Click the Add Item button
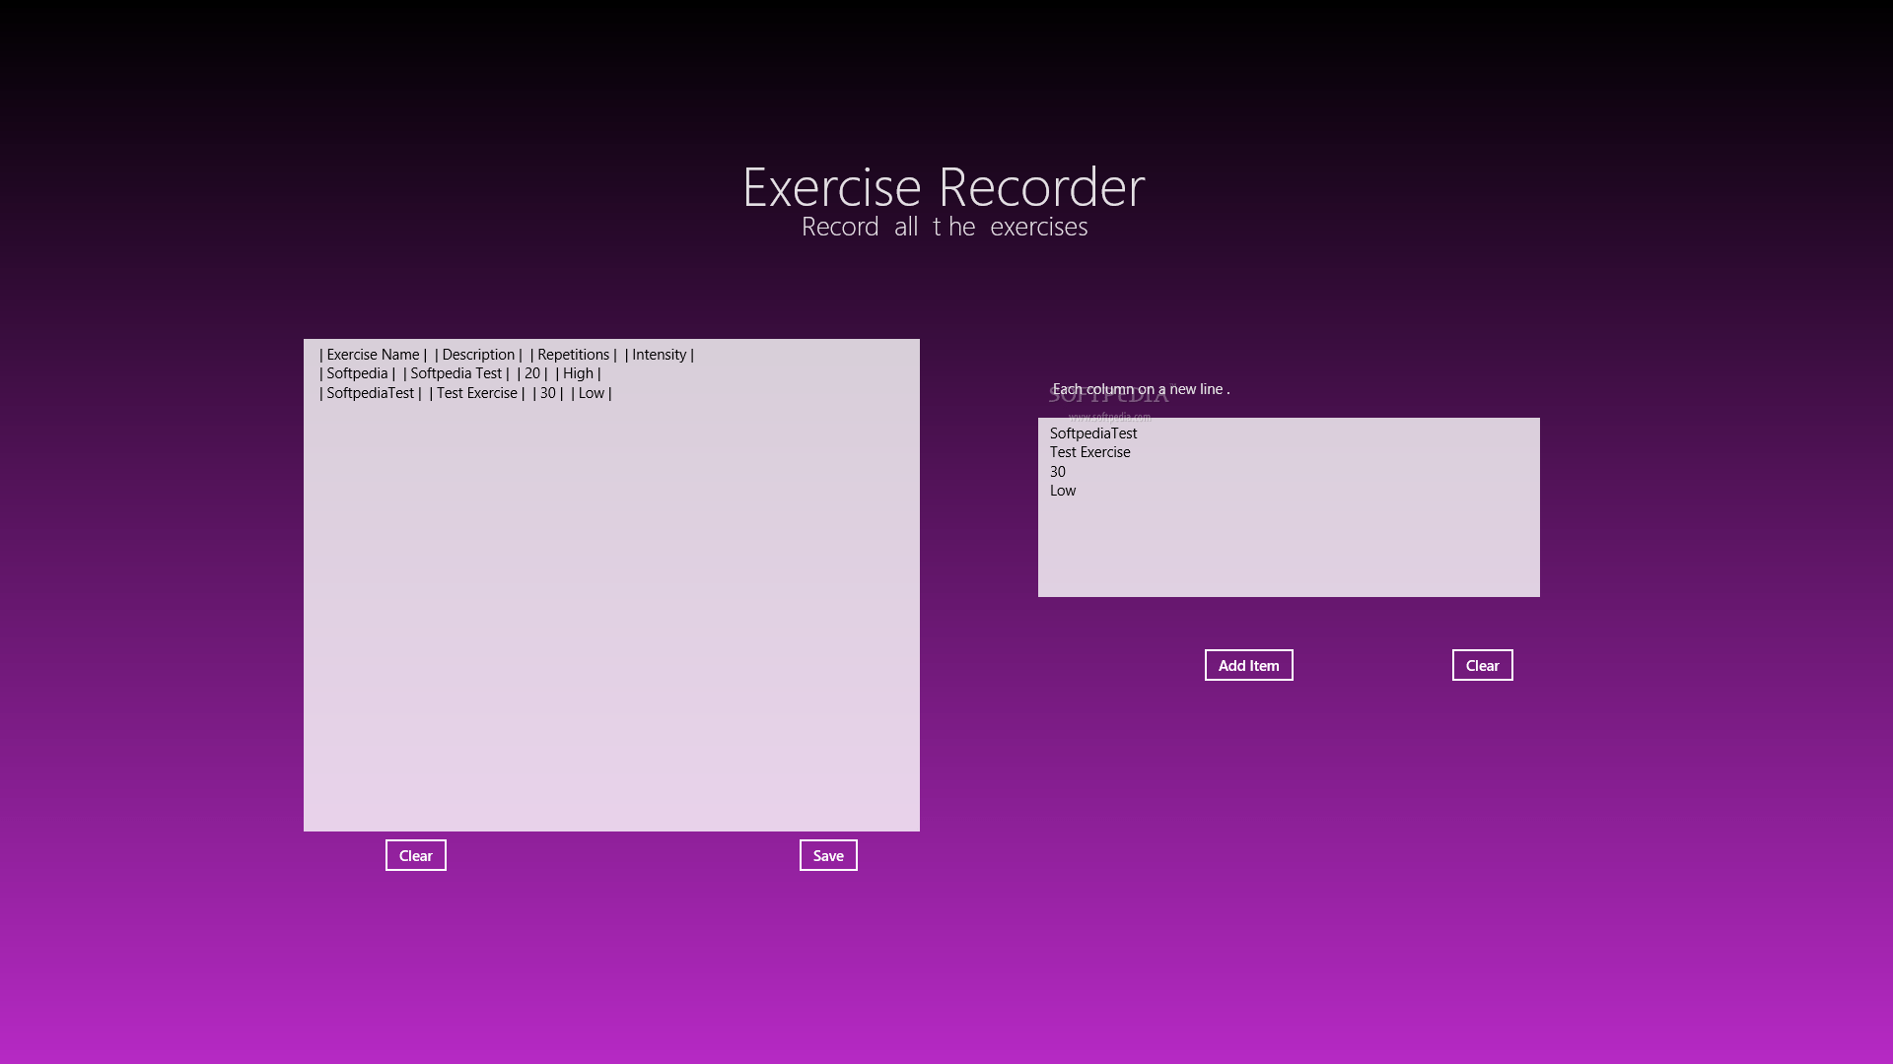The width and height of the screenshot is (1893, 1064). [x=1248, y=665]
